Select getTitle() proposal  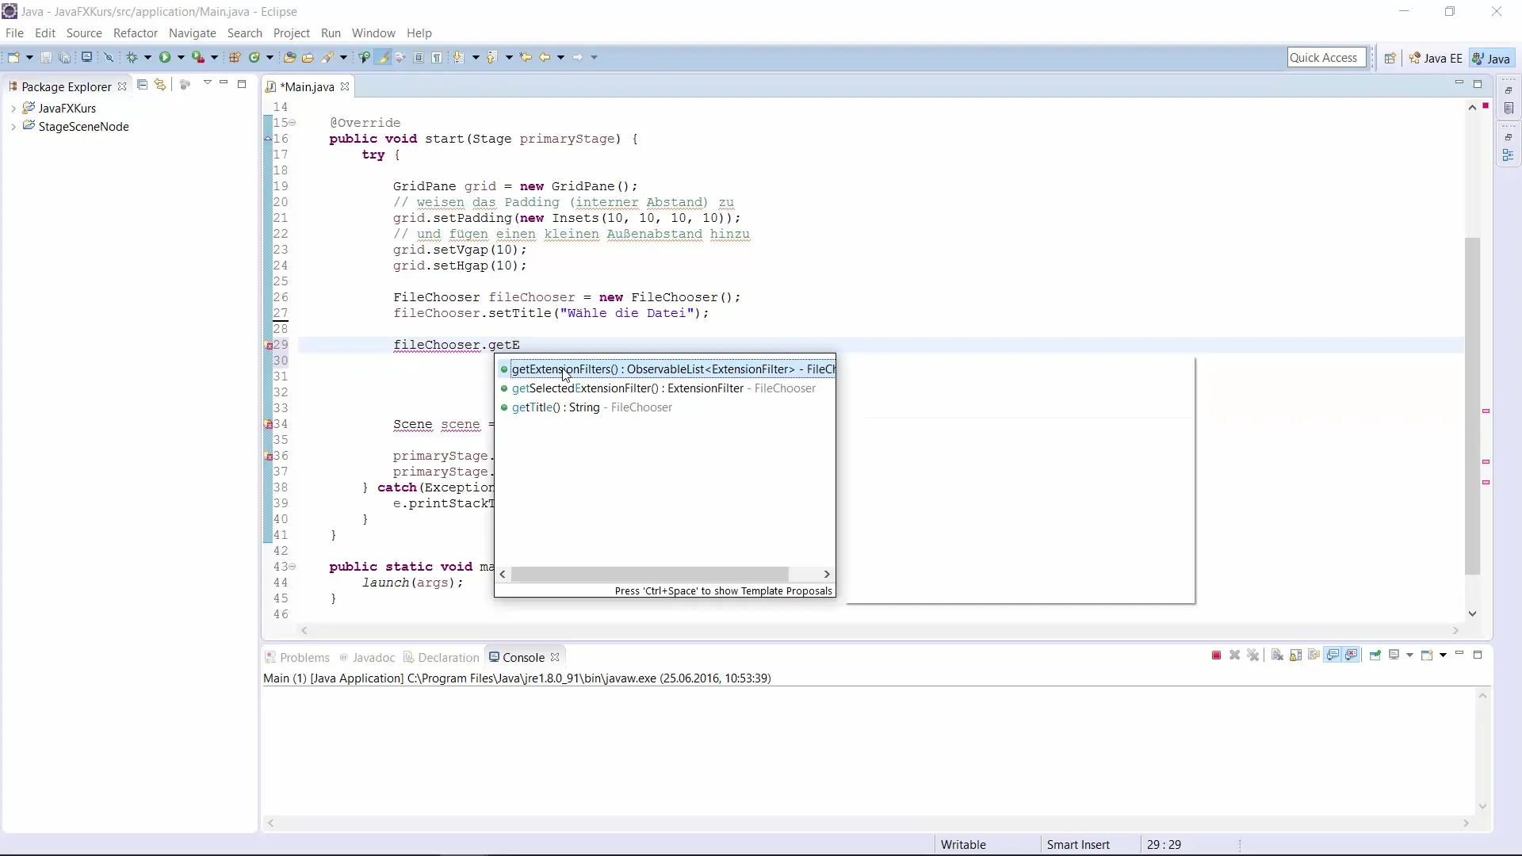tap(666, 407)
